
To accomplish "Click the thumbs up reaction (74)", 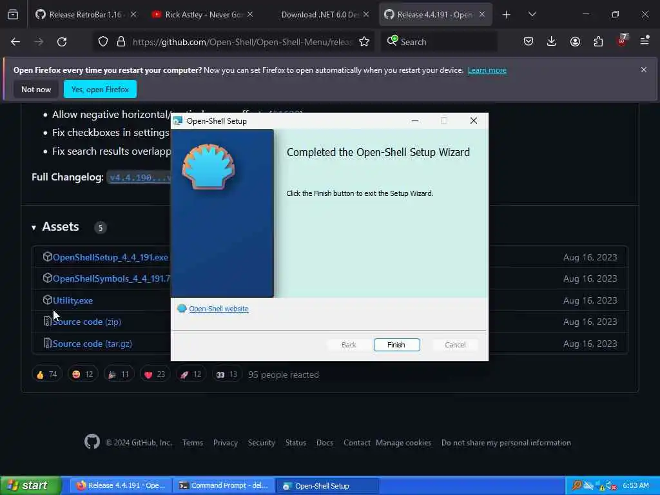I will pyautogui.click(x=46, y=374).
